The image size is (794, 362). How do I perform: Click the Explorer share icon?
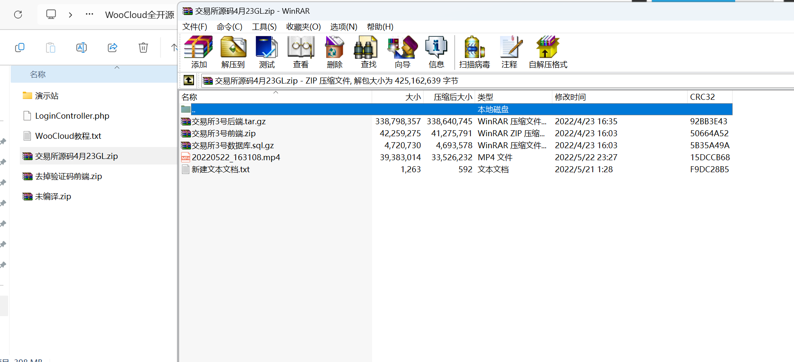click(x=112, y=48)
